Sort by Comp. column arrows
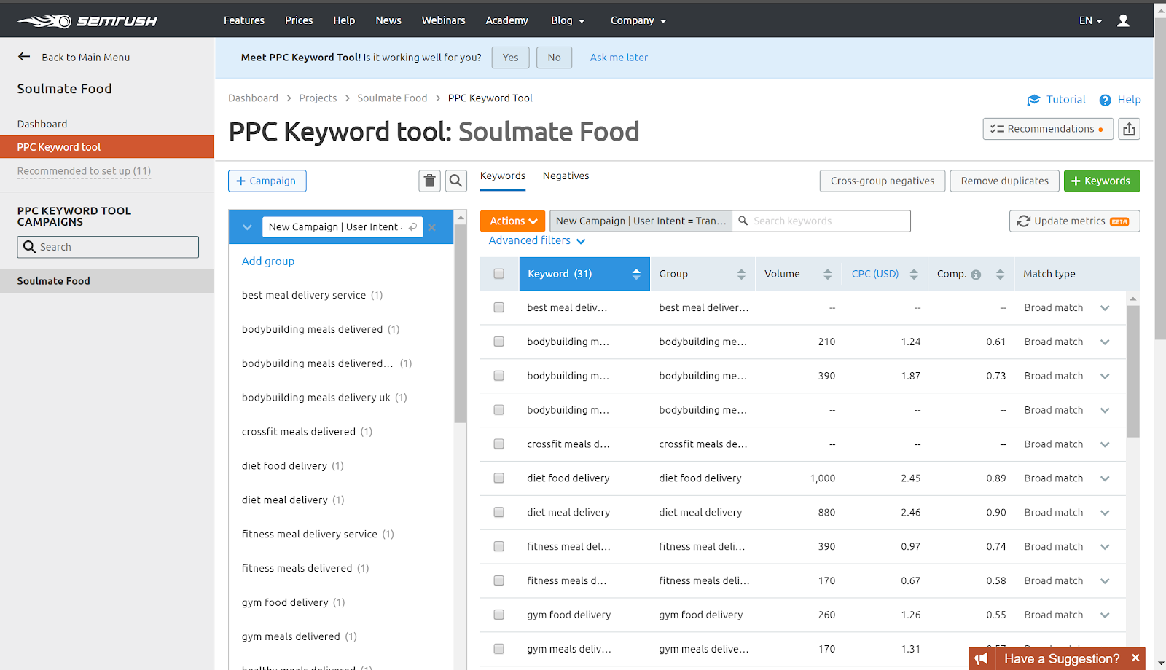 click(1000, 274)
